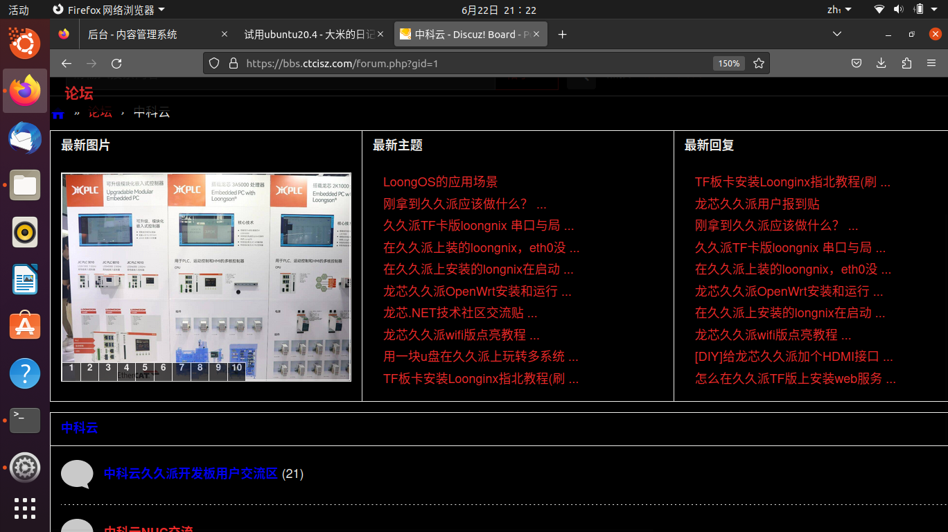Click the 论坛 heading link
The image size is (948, 532).
tap(79, 93)
